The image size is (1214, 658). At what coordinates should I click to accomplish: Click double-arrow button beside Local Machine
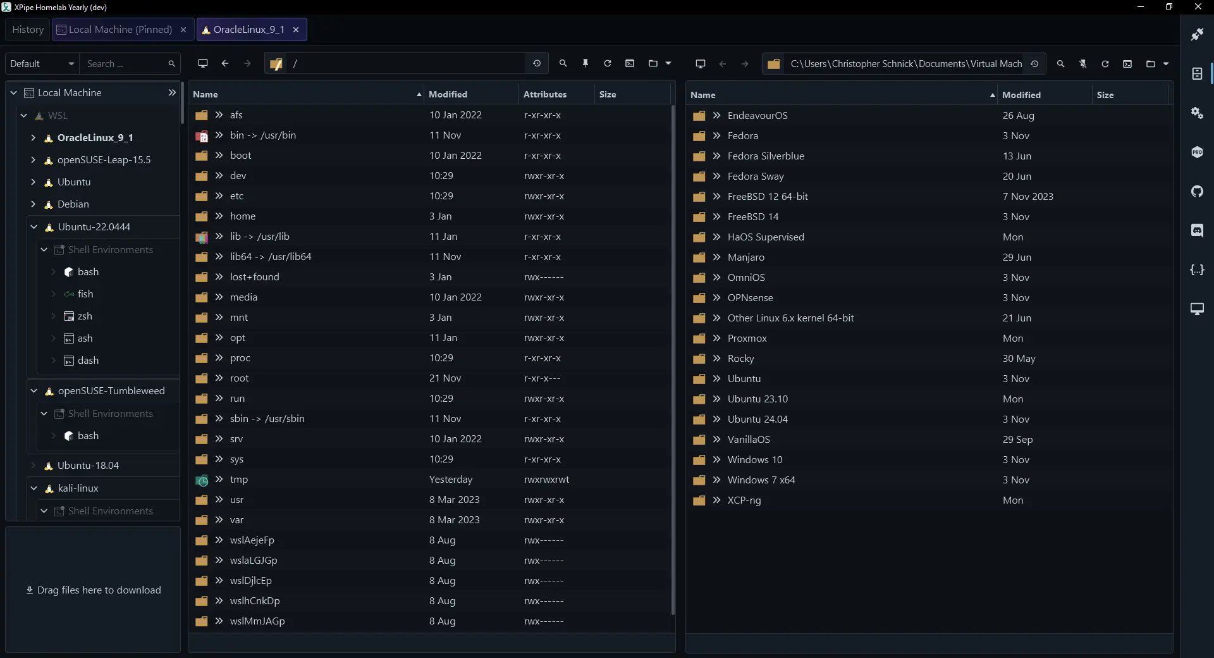[x=172, y=92]
